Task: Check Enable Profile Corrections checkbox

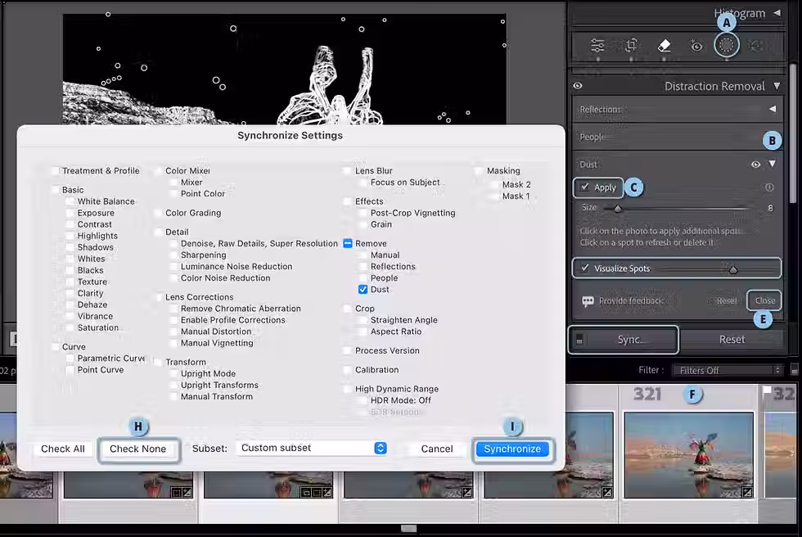Action: click(x=173, y=320)
